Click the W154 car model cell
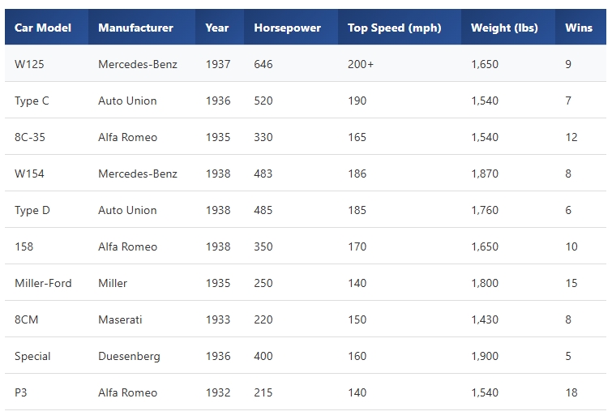 (x=46, y=174)
